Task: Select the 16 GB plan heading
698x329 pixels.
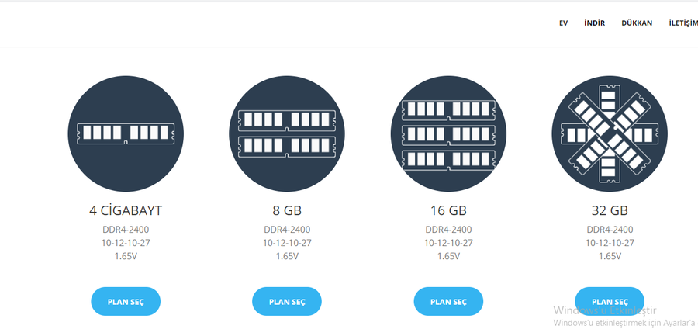Action: [x=448, y=210]
